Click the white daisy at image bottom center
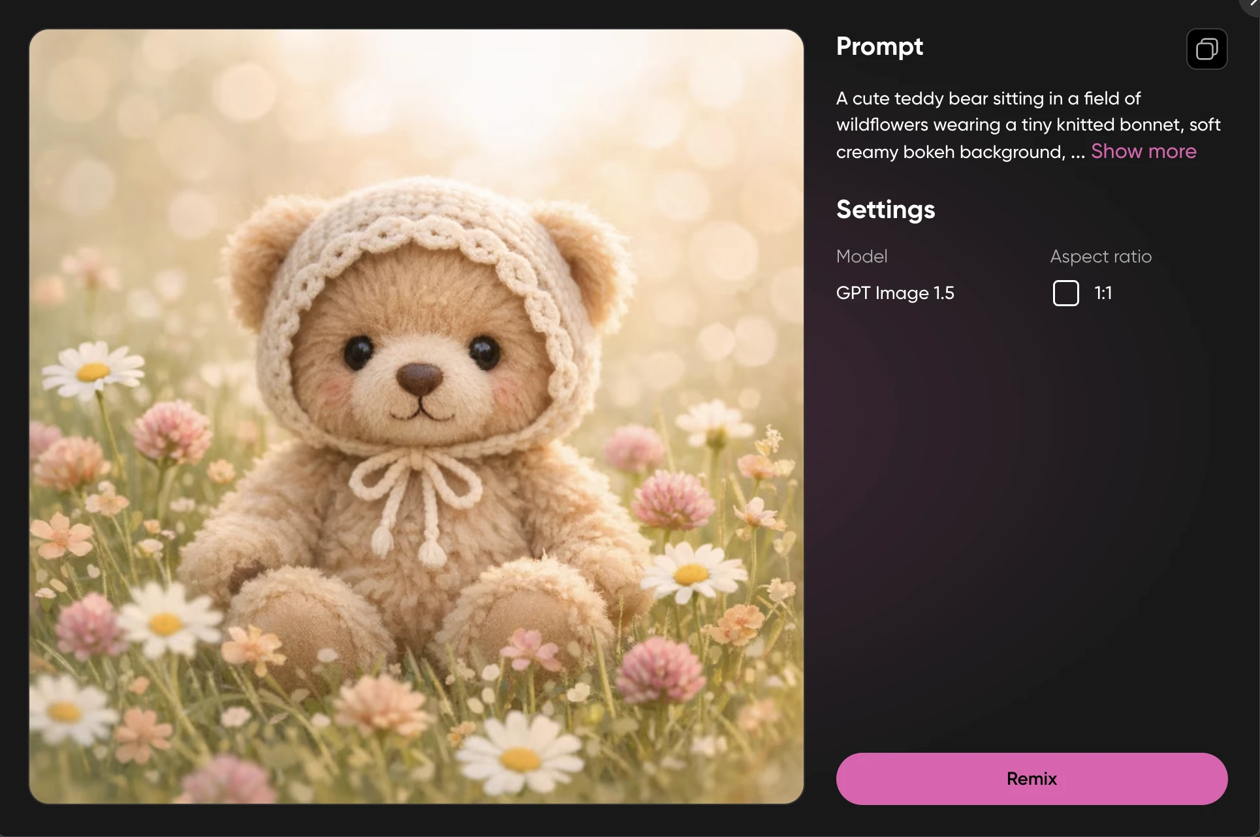 click(520, 757)
